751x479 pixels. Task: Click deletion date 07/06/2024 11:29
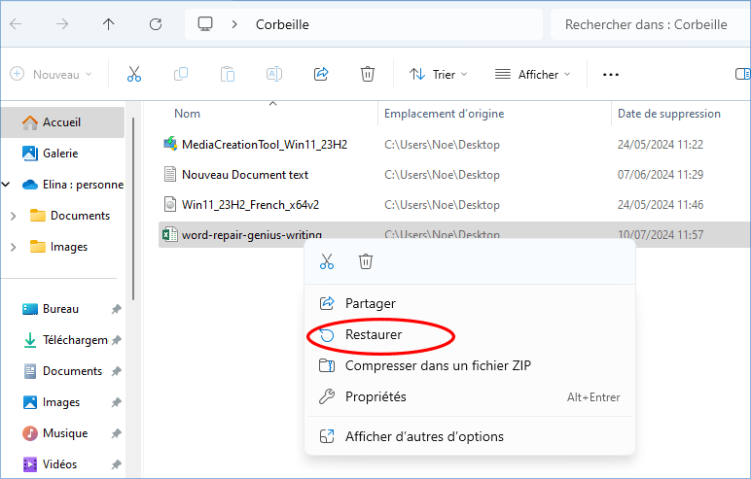click(661, 175)
